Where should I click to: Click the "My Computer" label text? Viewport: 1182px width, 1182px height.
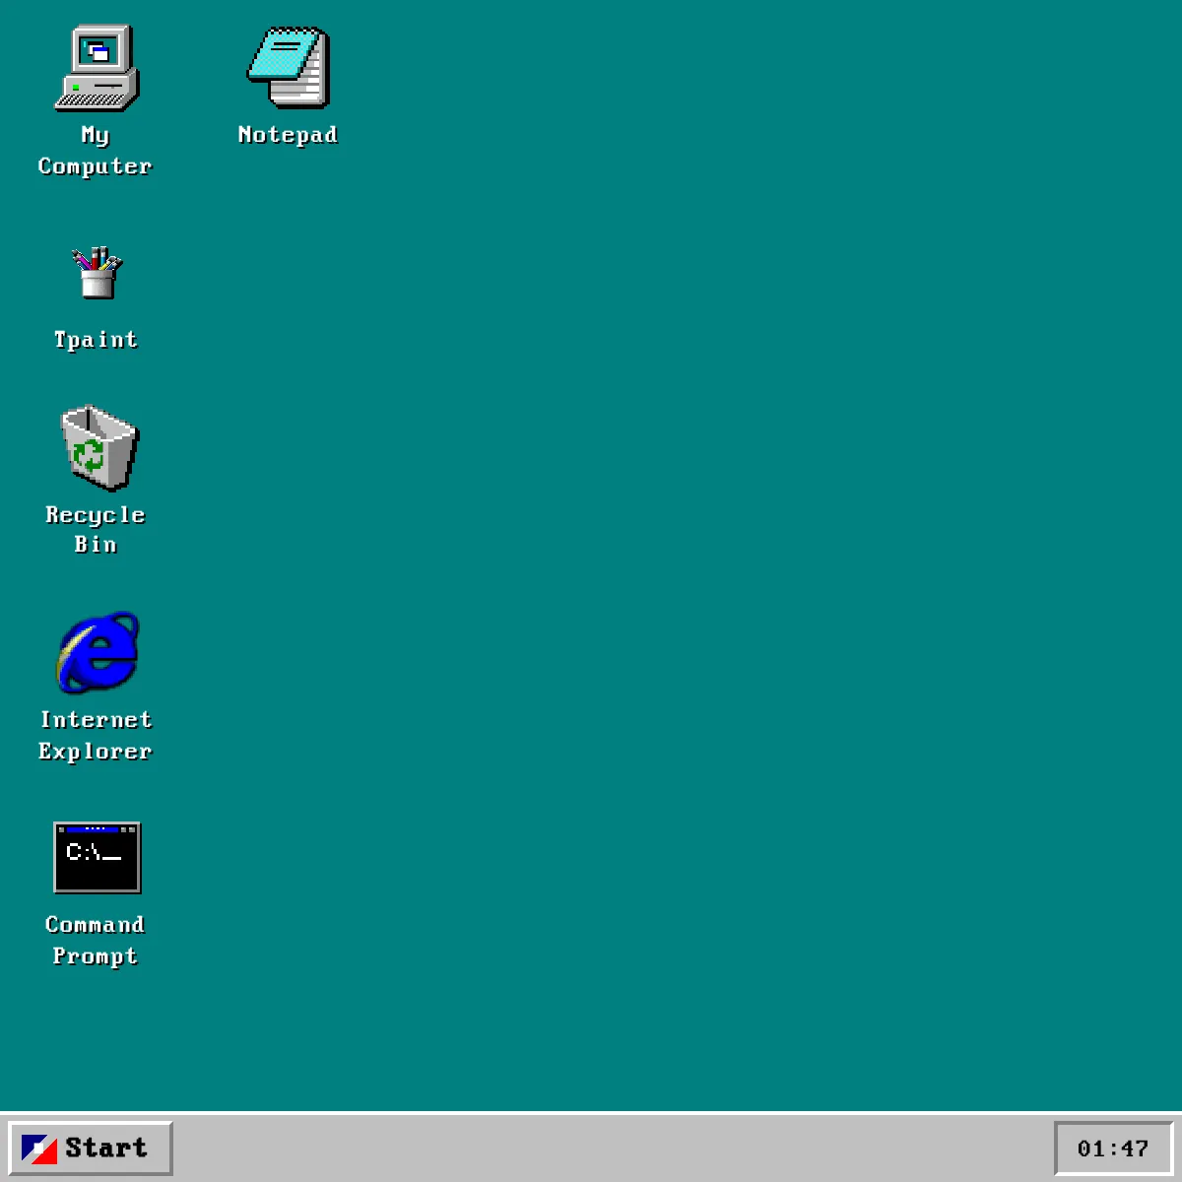click(x=96, y=151)
